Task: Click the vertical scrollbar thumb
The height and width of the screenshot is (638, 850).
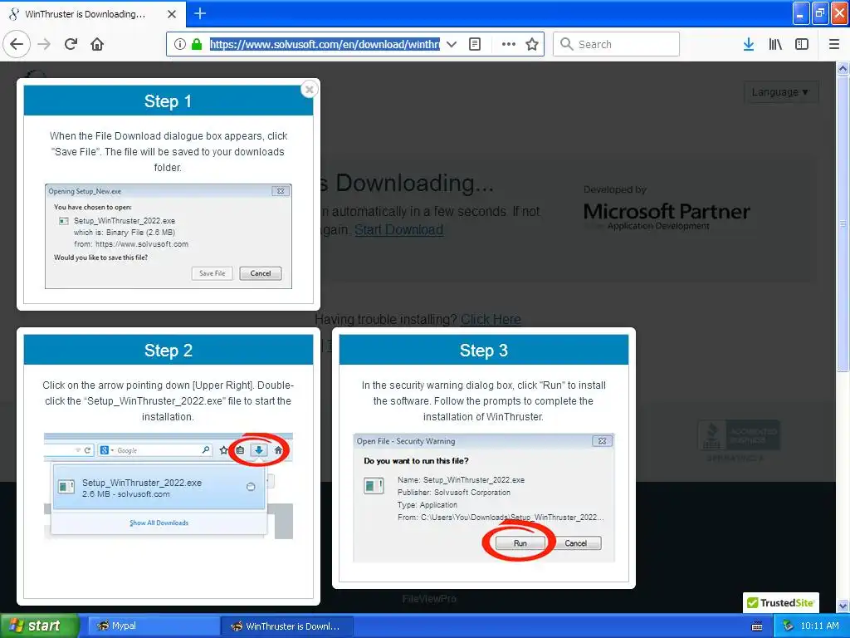Action: 843,223
